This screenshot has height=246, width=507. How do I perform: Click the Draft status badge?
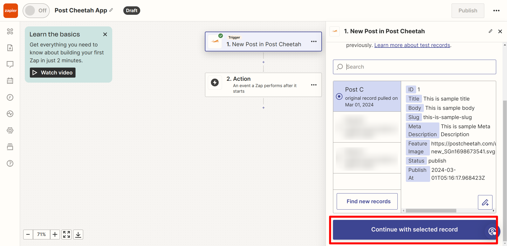[132, 11]
